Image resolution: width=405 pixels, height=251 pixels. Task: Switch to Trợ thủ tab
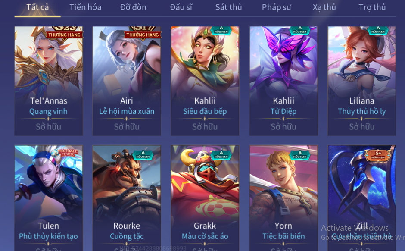pyautogui.click(x=372, y=7)
